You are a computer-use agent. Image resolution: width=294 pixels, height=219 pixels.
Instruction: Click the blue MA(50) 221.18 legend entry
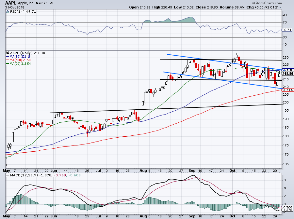[x=18, y=56]
